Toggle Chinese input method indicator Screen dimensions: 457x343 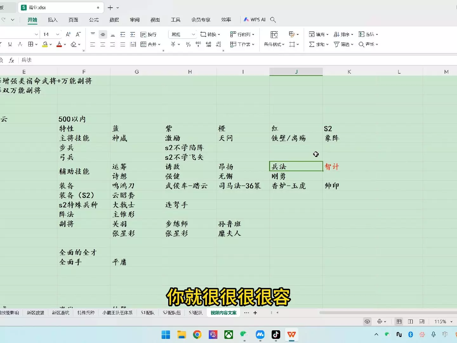click(x=445, y=334)
